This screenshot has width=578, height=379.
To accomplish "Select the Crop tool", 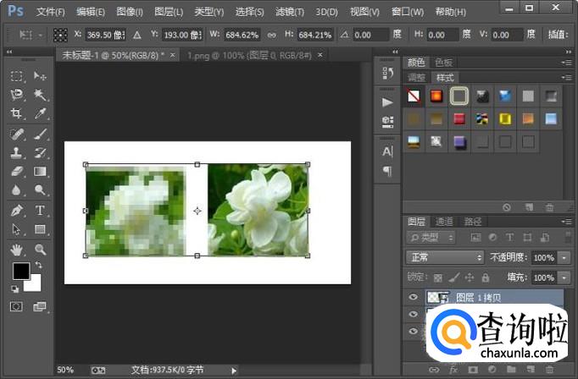I will pyautogui.click(x=16, y=113).
